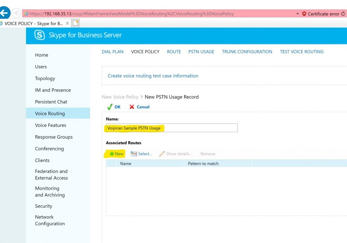This screenshot has width=347, height=243.
Task: Click the browser forward arrow button
Action: tap(16, 13)
